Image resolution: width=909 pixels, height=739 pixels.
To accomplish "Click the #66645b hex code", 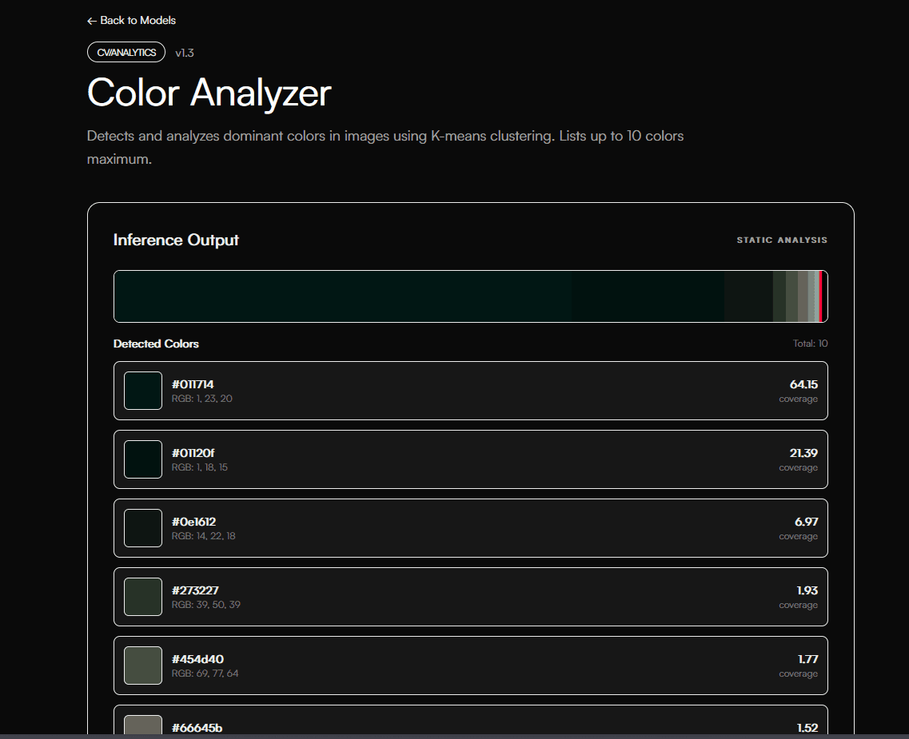I will pos(197,728).
